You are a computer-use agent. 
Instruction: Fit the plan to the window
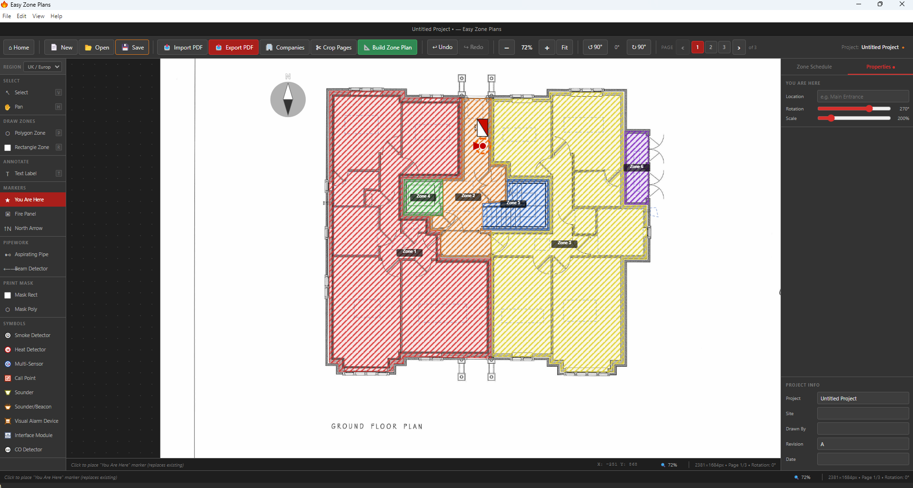564,48
